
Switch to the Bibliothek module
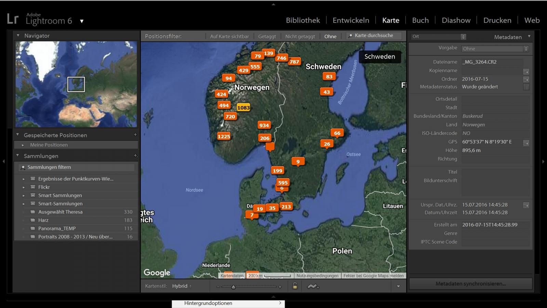303,20
